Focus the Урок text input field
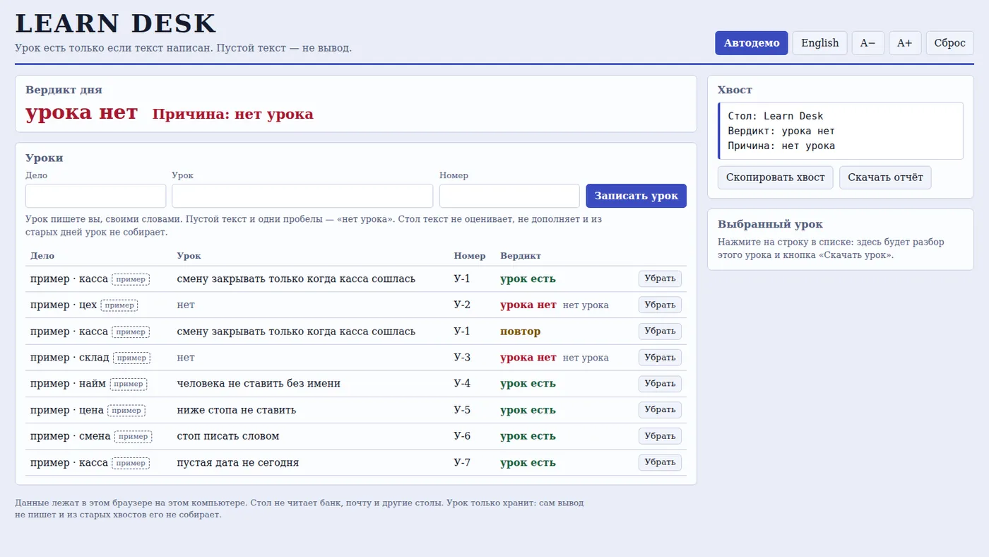The image size is (989, 557). coord(302,196)
